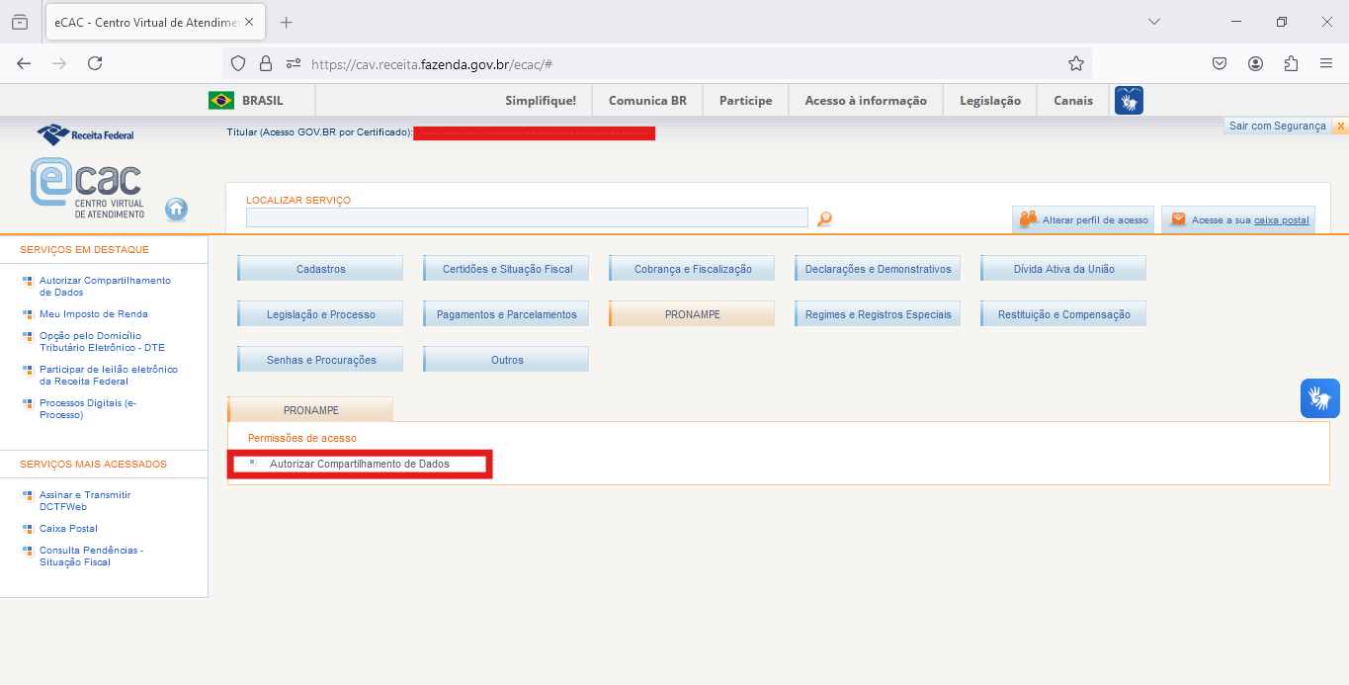Open Opção pelo Domicílio Tributário Eletrônico link

102,342
